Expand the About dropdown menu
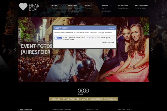Image resolution: width=167 pixels, height=111 pixels. click(107, 6)
